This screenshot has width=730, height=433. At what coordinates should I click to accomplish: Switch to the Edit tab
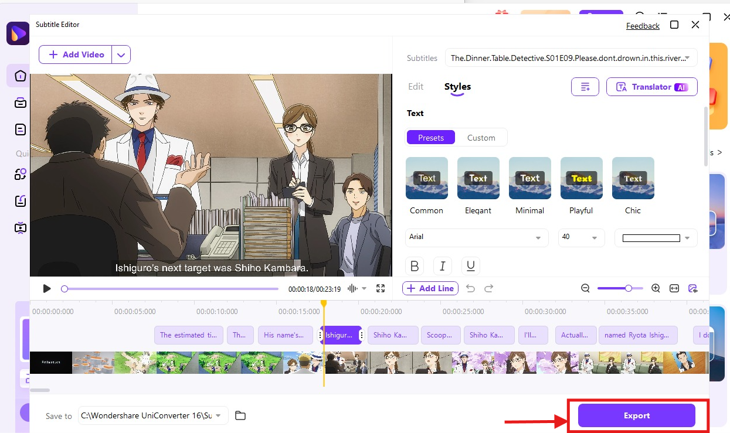(x=416, y=87)
